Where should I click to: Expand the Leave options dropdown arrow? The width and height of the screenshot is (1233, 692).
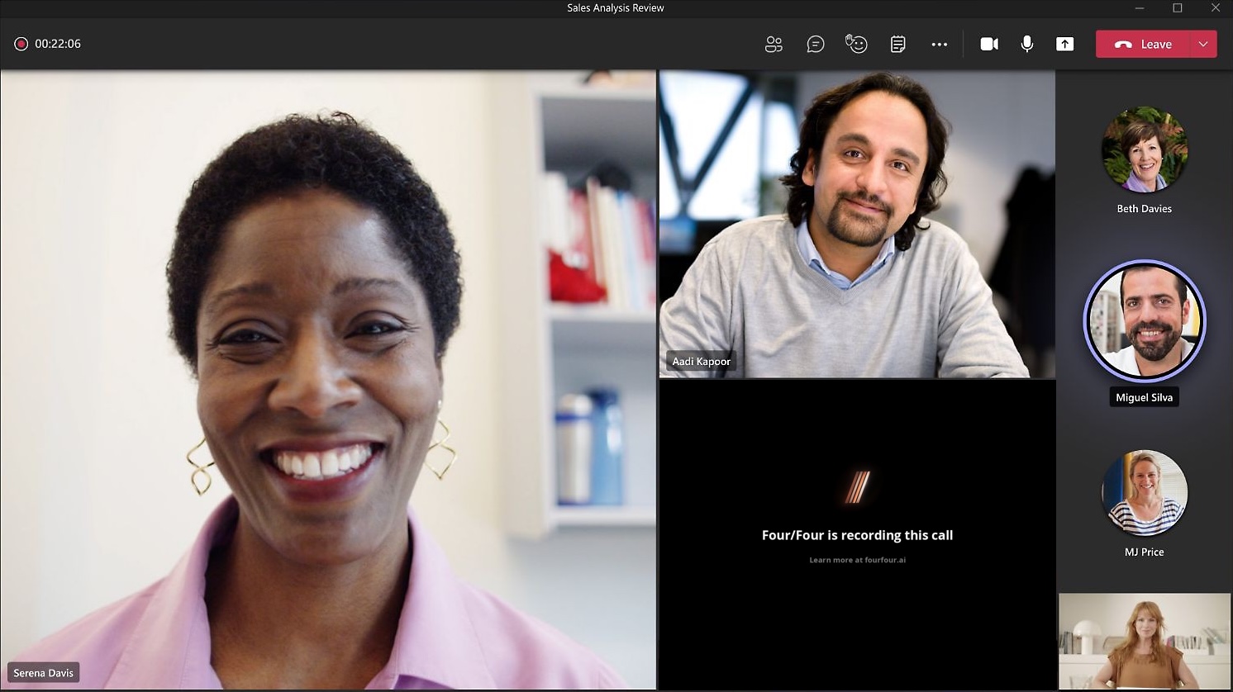tap(1202, 45)
